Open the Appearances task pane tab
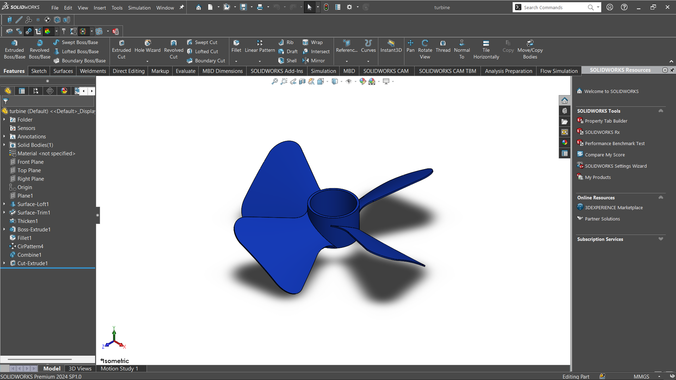 pos(564,143)
